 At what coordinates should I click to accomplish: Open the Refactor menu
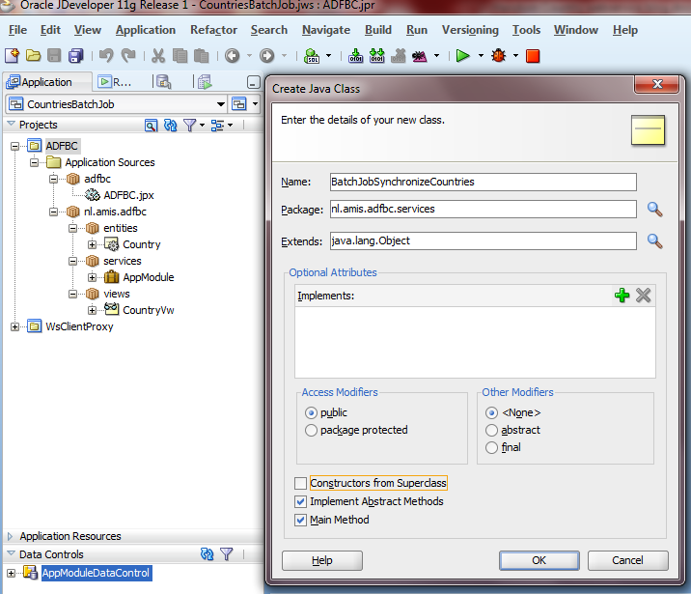[x=213, y=30]
